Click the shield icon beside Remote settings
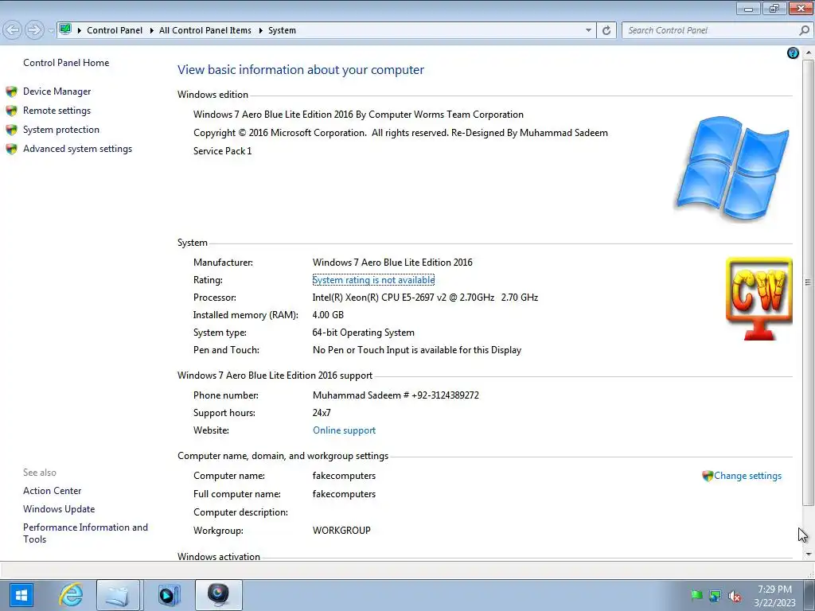This screenshot has width=815, height=611. tap(11, 111)
